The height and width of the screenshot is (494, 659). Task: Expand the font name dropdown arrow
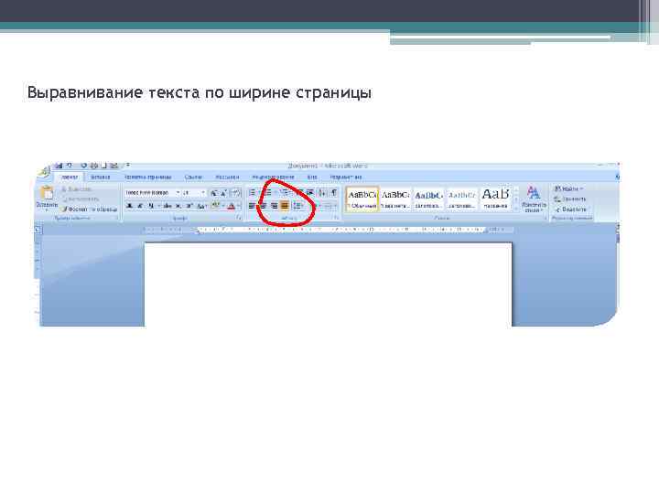[178, 193]
